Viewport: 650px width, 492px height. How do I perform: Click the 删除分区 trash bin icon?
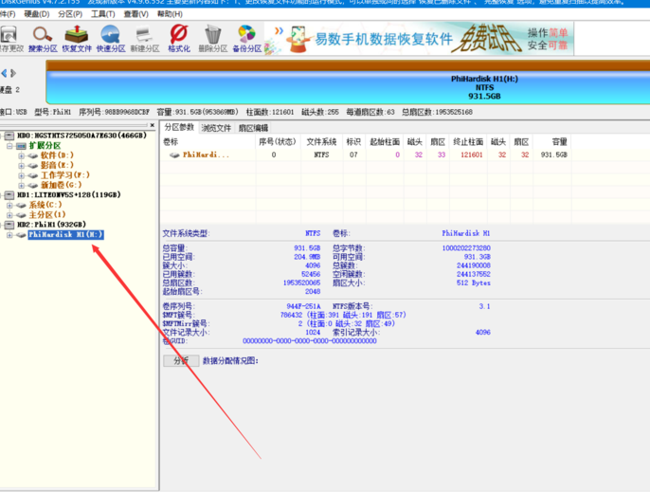pyautogui.click(x=212, y=39)
